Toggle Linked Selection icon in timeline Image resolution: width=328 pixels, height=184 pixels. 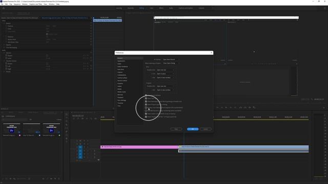[x=83, y=119]
